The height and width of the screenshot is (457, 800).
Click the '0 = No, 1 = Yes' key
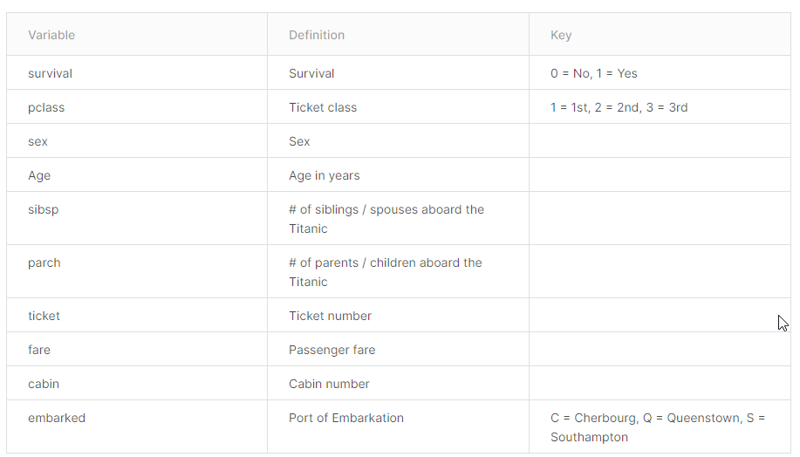(594, 73)
